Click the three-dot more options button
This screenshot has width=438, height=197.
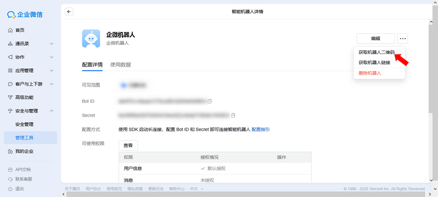403,39
